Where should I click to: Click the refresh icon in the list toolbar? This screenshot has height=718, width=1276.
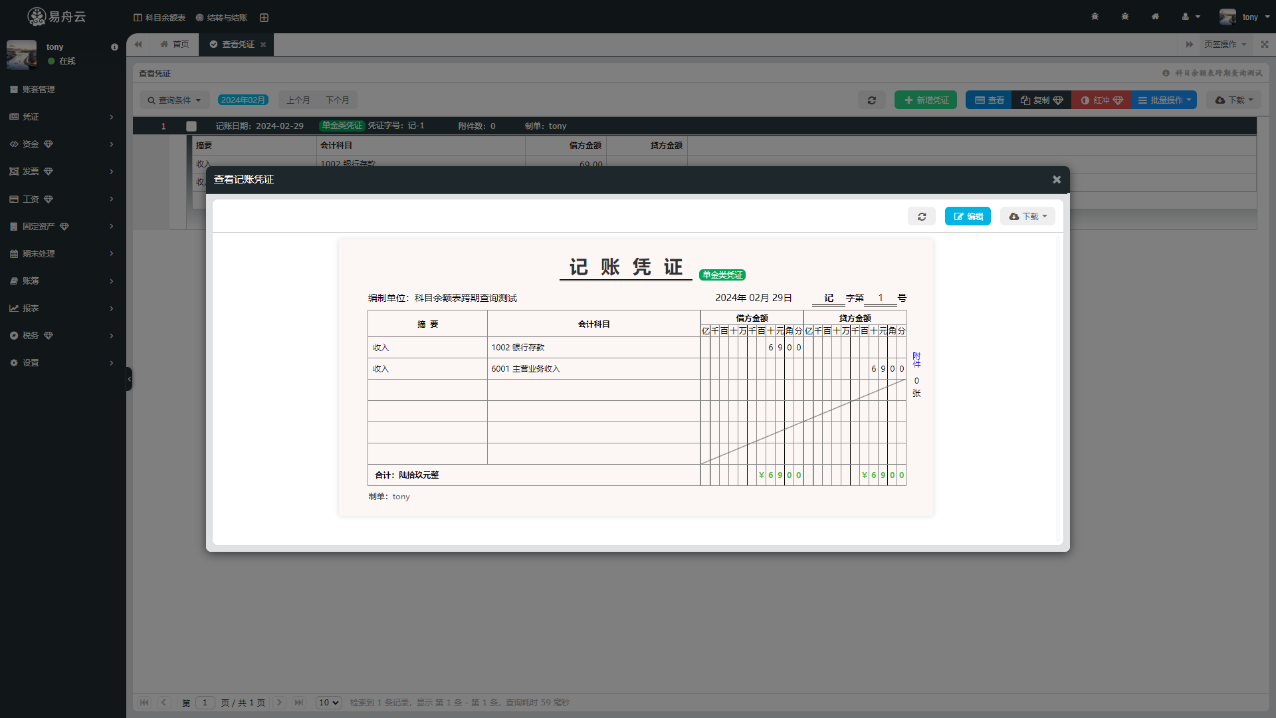click(871, 100)
